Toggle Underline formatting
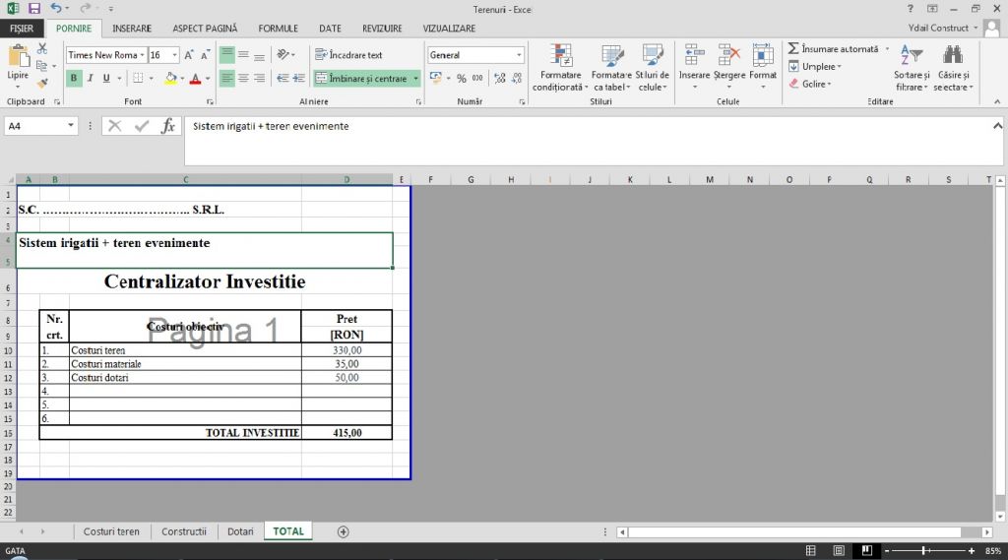The height and width of the screenshot is (560, 1008). pos(106,79)
